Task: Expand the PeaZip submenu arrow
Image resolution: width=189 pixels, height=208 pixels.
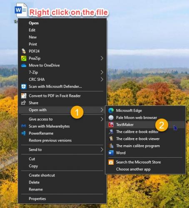Action: (102, 58)
